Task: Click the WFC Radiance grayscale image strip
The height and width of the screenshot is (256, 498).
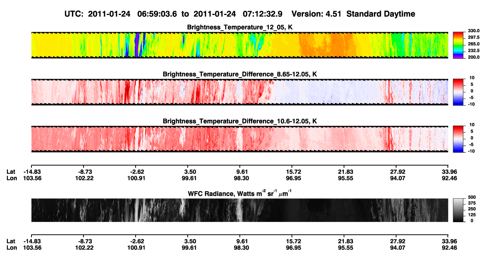Action: pyautogui.click(x=239, y=210)
